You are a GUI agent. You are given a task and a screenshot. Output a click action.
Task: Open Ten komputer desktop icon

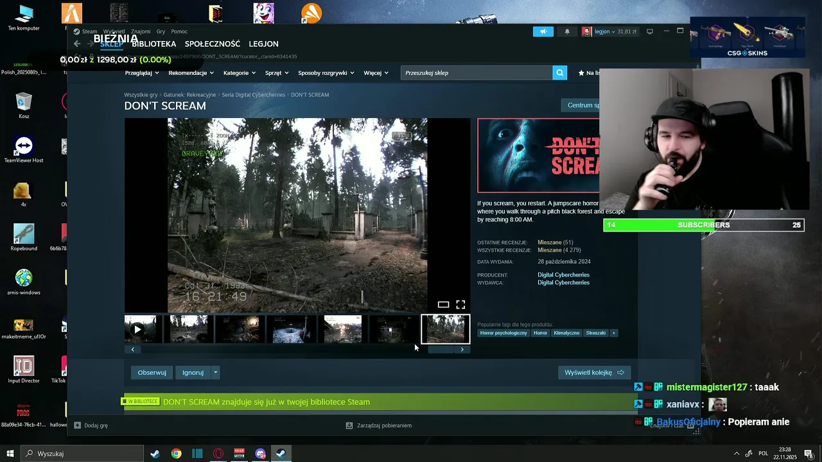point(24,18)
